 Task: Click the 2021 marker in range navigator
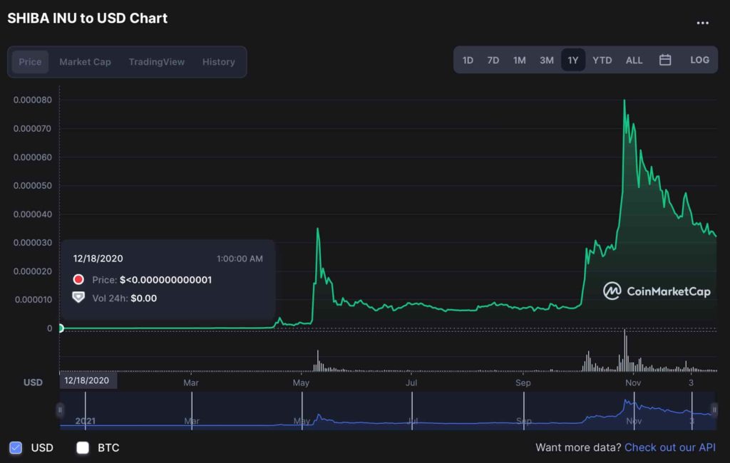[x=86, y=421]
